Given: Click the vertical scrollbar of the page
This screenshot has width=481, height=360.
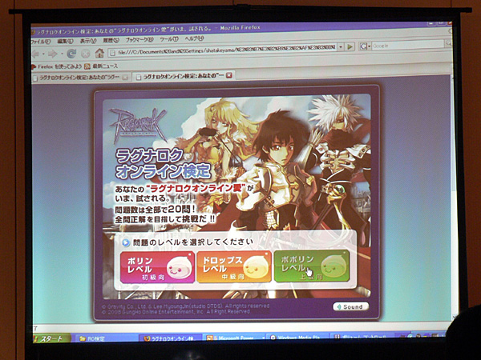Looking at the screenshot, I should [x=455, y=196].
